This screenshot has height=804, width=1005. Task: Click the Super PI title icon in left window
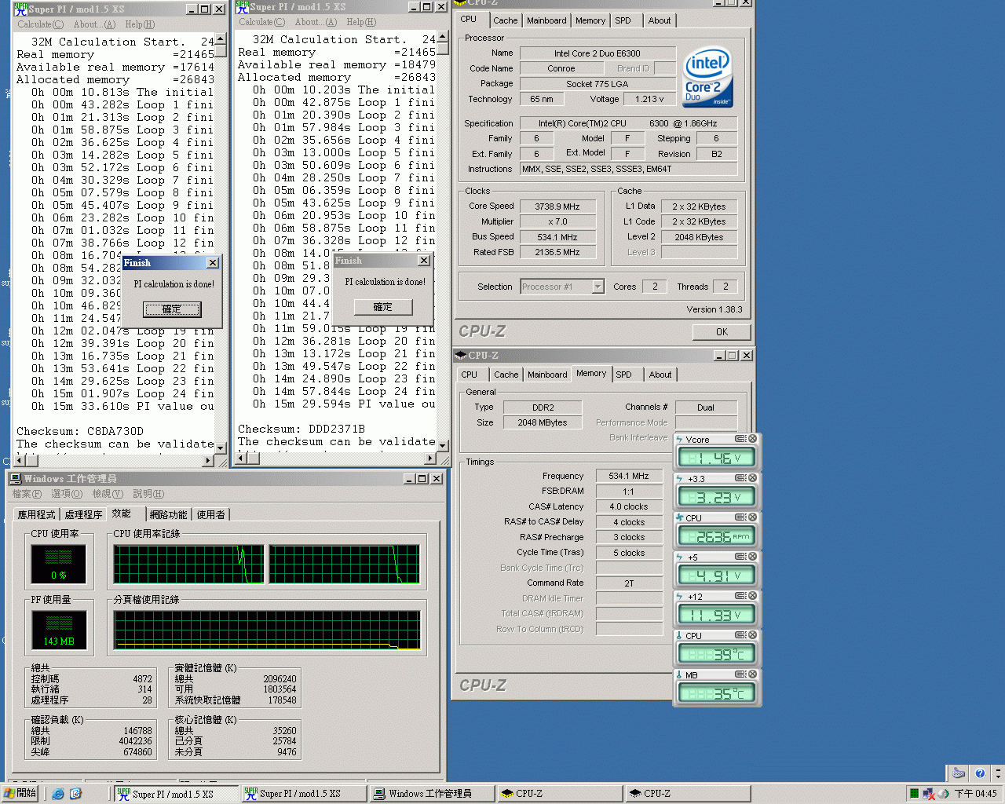point(21,9)
